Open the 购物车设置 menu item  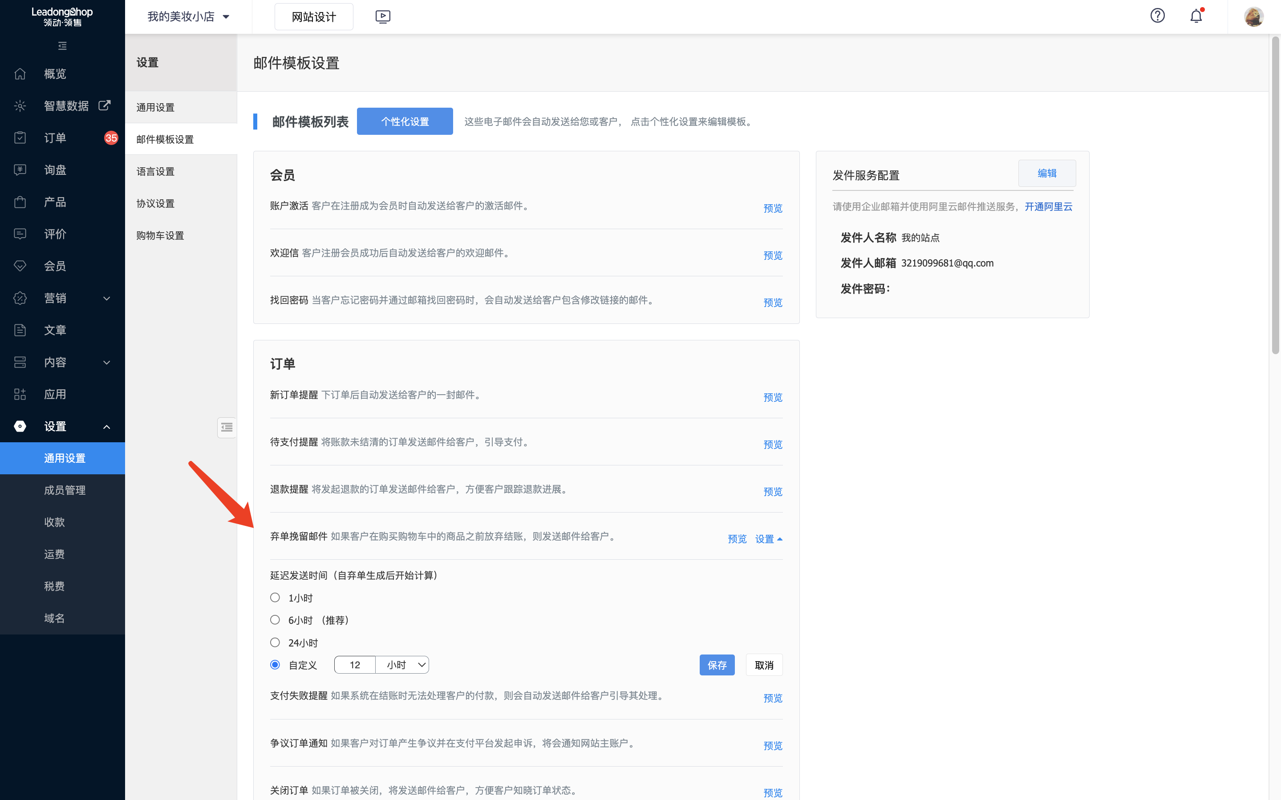[160, 235]
